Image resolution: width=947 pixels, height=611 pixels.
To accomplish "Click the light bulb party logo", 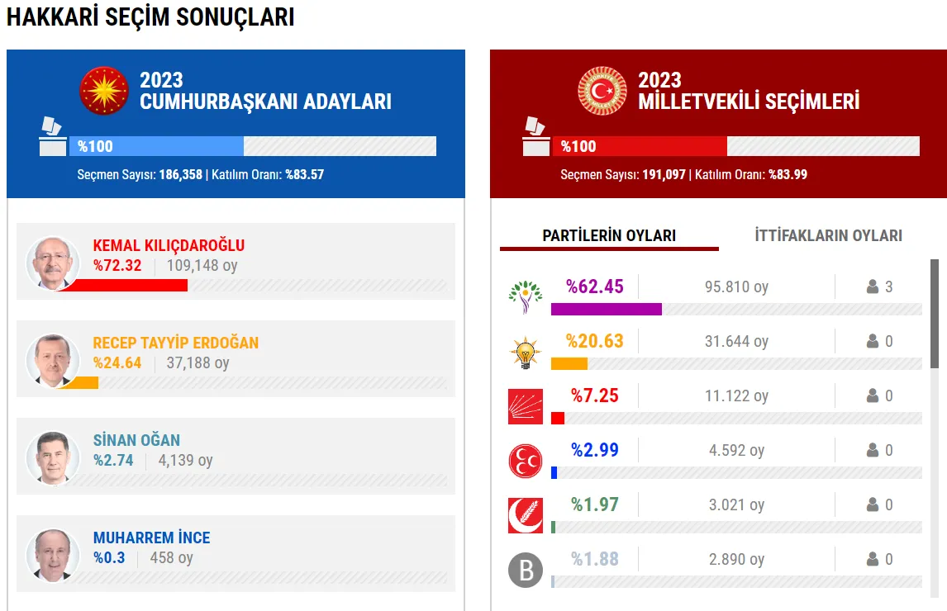I will coord(525,353).
